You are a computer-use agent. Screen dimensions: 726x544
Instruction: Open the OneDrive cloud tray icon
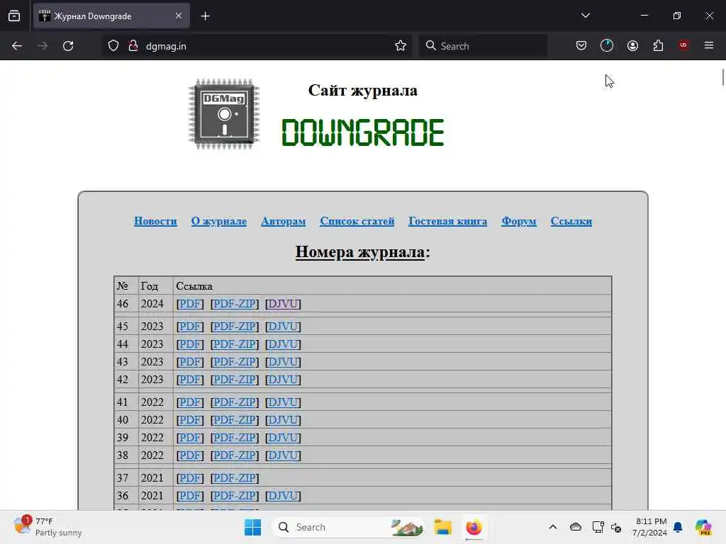[x=576, y=527]
